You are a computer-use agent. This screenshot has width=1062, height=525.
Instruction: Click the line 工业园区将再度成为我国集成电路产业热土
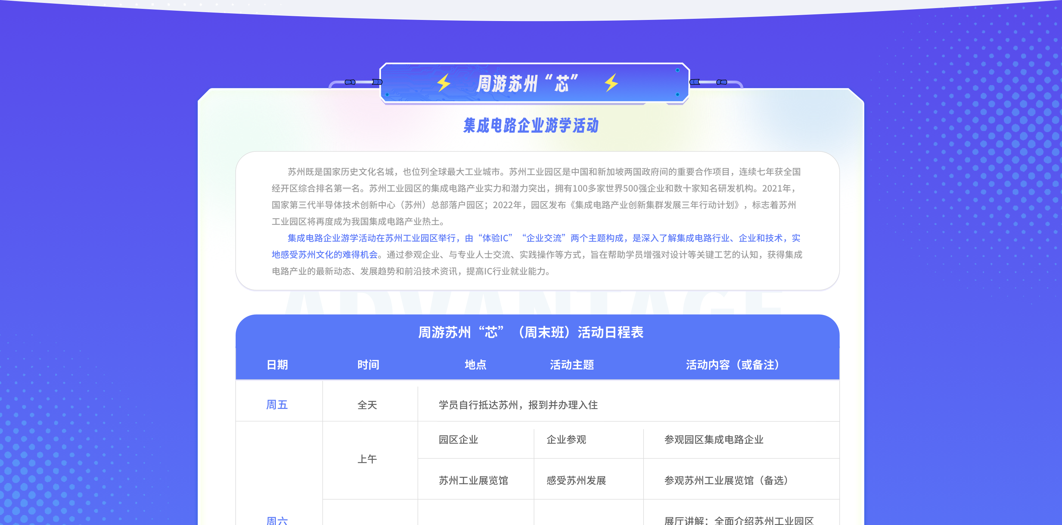tap(359, 221)
